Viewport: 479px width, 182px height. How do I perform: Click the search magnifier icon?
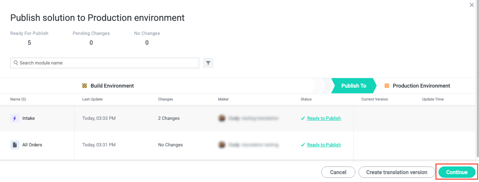pyautogui.click(x=16, y=63)
